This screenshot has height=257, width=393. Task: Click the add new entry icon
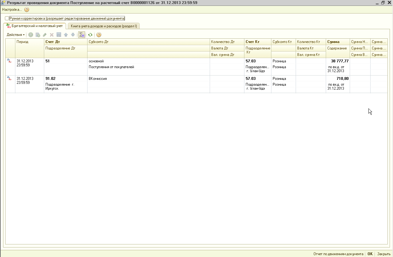31,35
